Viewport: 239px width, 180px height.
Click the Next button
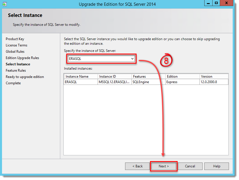click(164, 166)
